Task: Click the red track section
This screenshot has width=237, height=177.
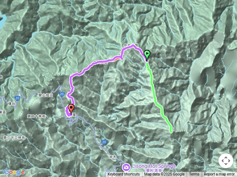Action: tap(117, 58)
